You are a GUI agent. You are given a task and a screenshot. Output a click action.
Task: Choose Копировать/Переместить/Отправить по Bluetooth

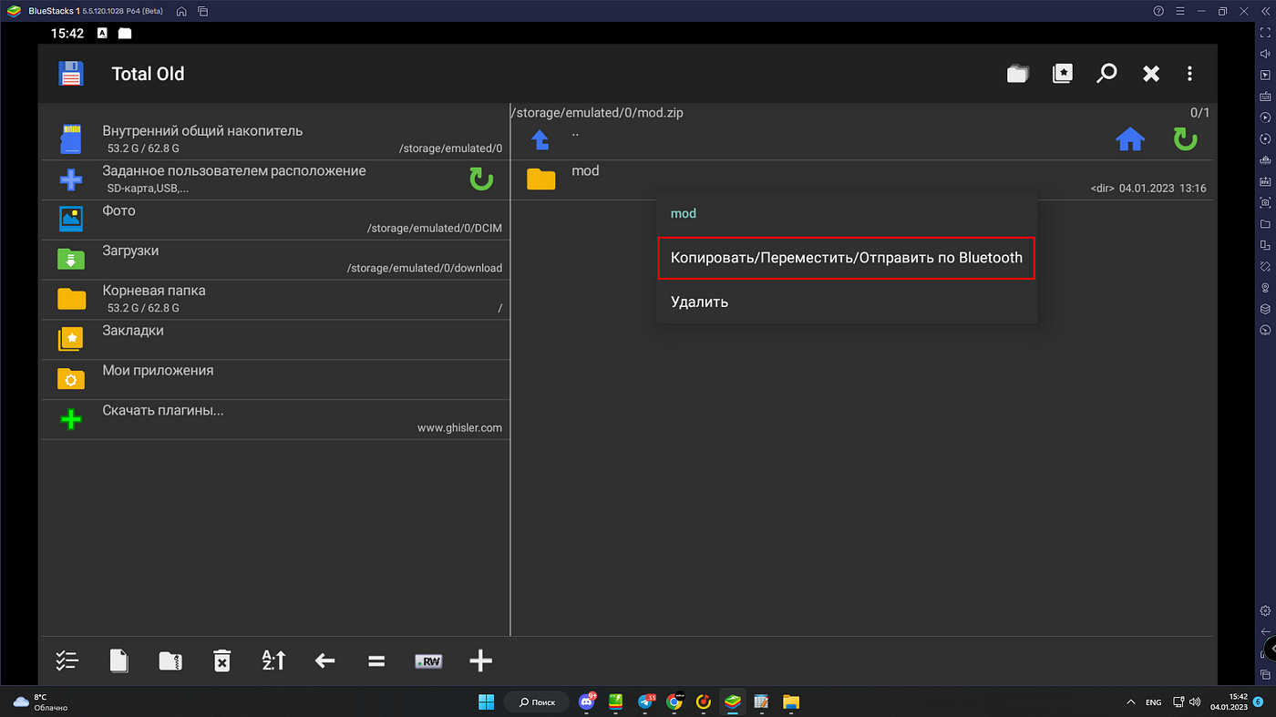847,258
